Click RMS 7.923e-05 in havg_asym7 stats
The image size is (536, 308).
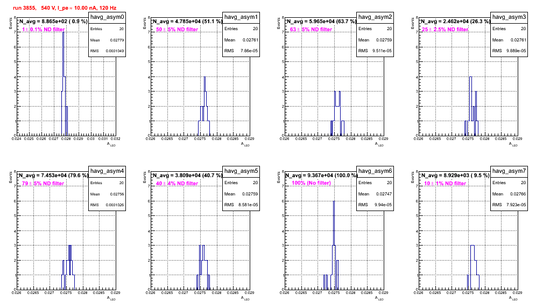(x=509, y=205)
